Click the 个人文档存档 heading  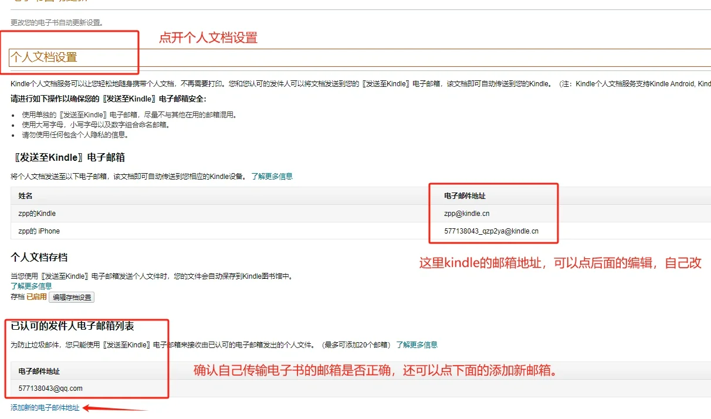(x=39, y=257)
